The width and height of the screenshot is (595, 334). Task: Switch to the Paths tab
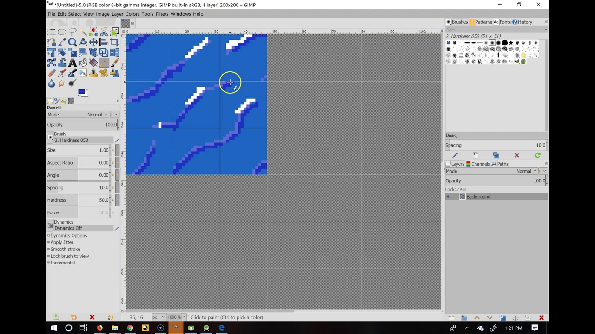point(500,164)
